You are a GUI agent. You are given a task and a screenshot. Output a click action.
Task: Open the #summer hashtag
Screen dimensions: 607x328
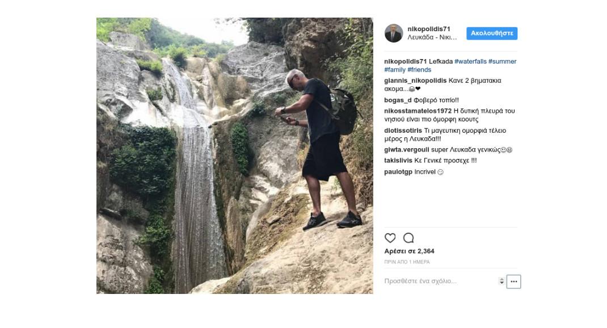pos(503,61)
